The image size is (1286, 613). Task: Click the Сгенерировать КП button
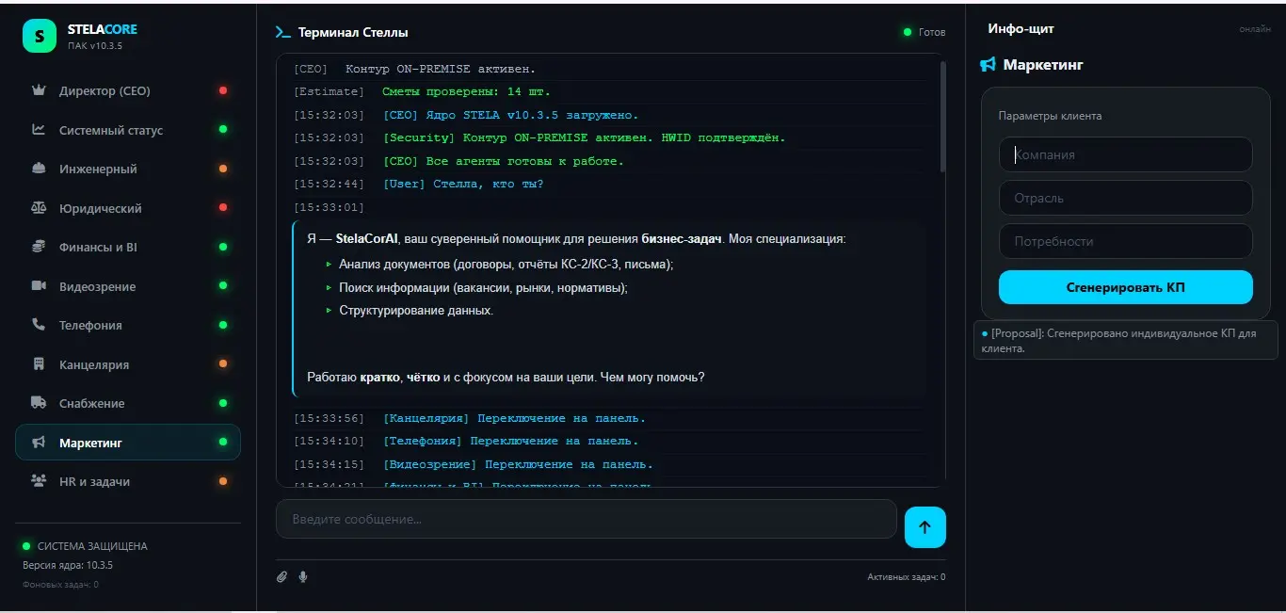[1126, 287]
